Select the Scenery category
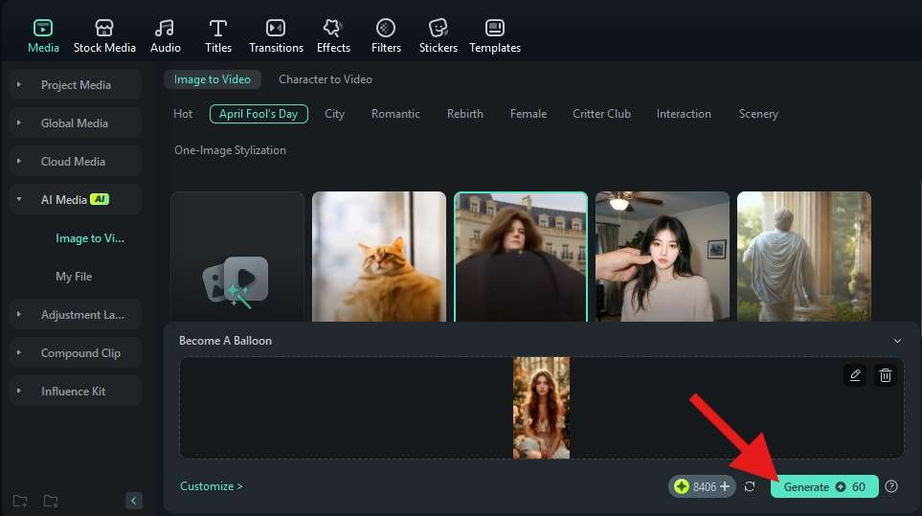The image size is (922, 516). click(758, 114)
